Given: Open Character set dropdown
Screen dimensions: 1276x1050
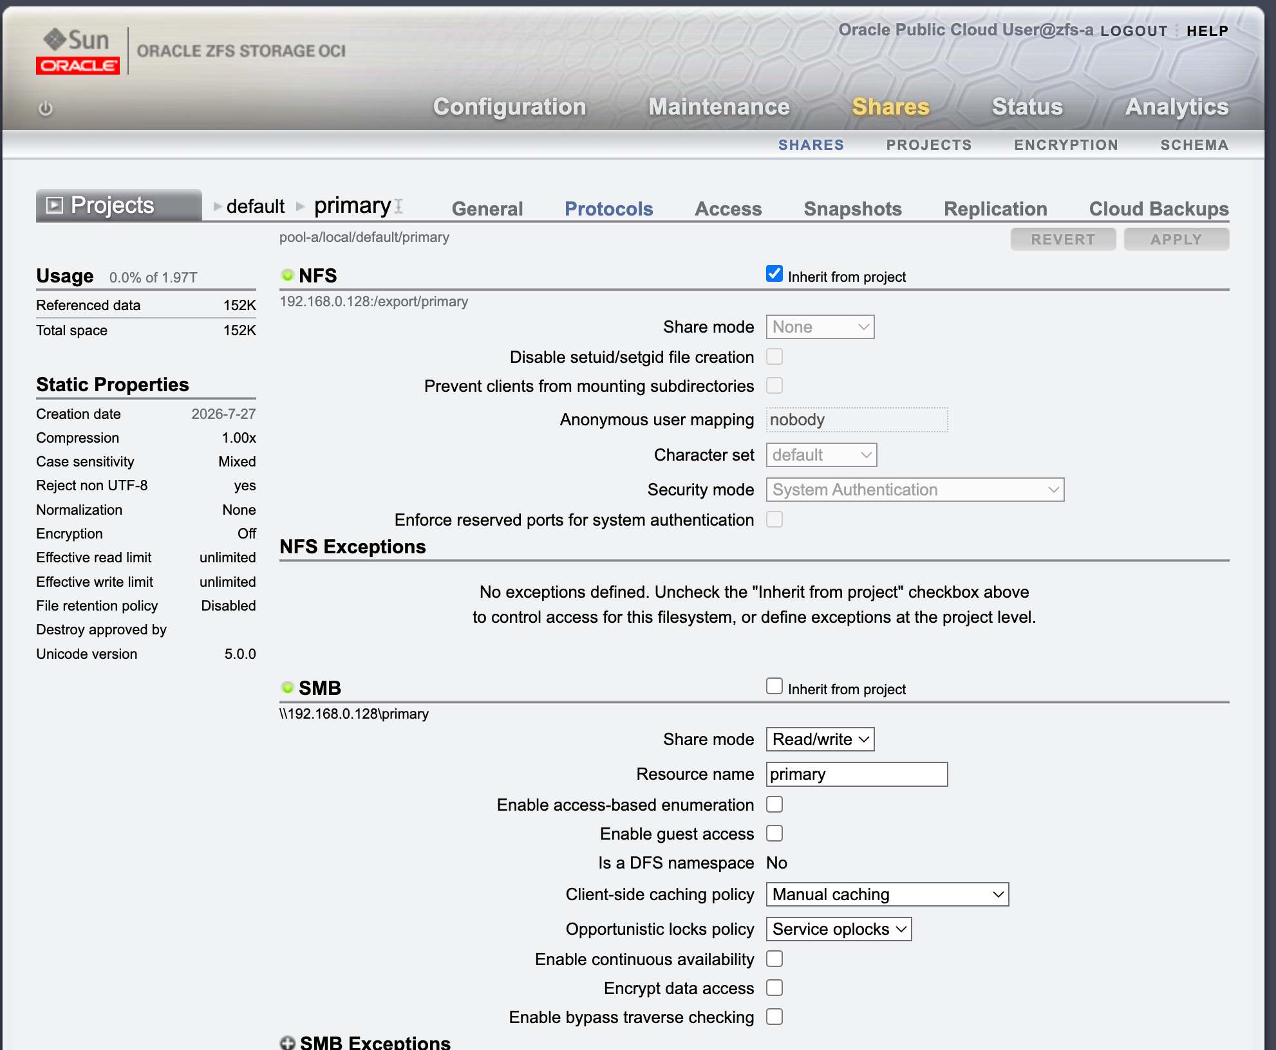Looking at the screenshot, I should coord(821,455).
